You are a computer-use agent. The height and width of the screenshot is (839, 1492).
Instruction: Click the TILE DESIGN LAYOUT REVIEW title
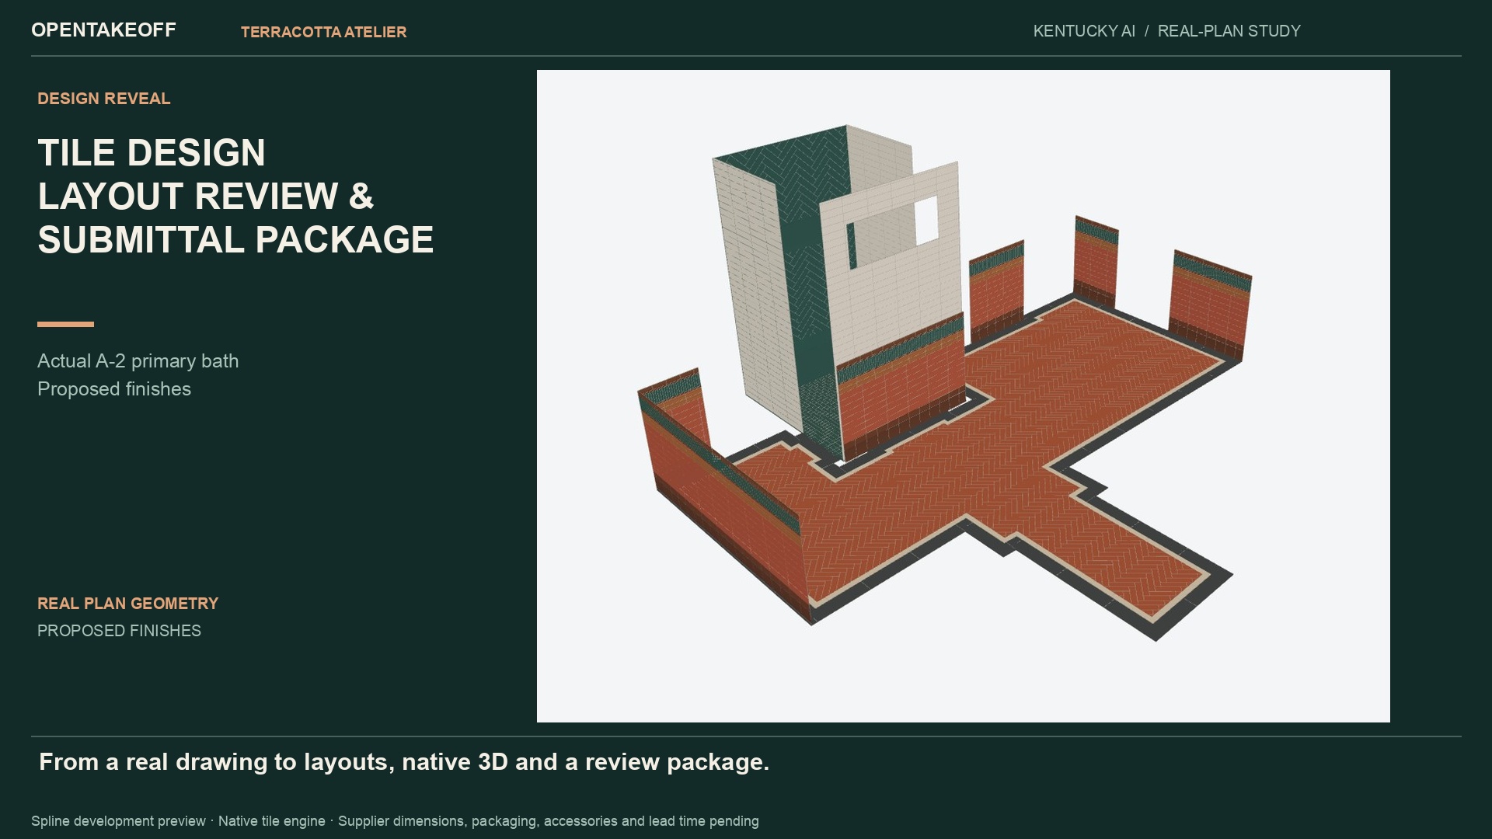coord(235,196)
